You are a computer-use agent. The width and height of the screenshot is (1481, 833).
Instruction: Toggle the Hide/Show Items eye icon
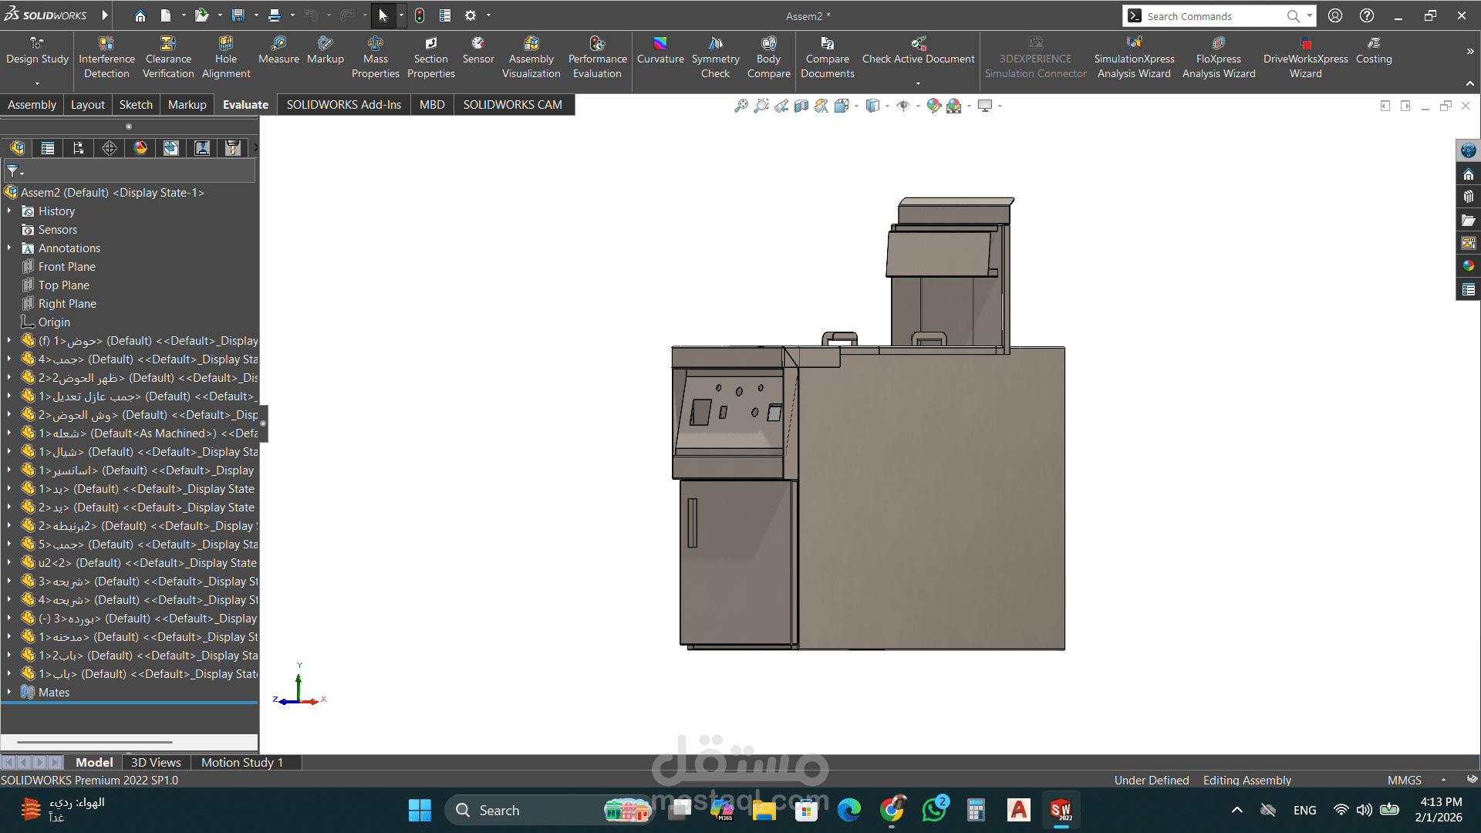click(x=902, y=106)
